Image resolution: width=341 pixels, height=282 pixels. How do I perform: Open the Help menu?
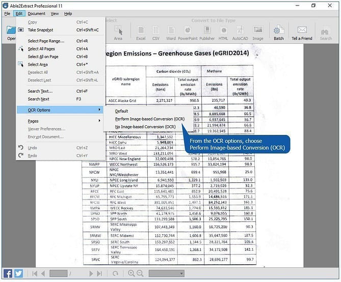pos(68,14)
